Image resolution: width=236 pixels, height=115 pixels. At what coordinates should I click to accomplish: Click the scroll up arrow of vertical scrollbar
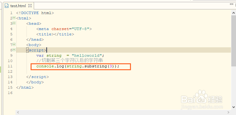[x=233, y=13]
